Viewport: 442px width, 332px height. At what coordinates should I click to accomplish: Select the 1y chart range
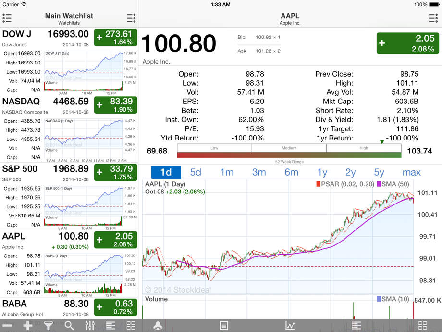point(322,172)
